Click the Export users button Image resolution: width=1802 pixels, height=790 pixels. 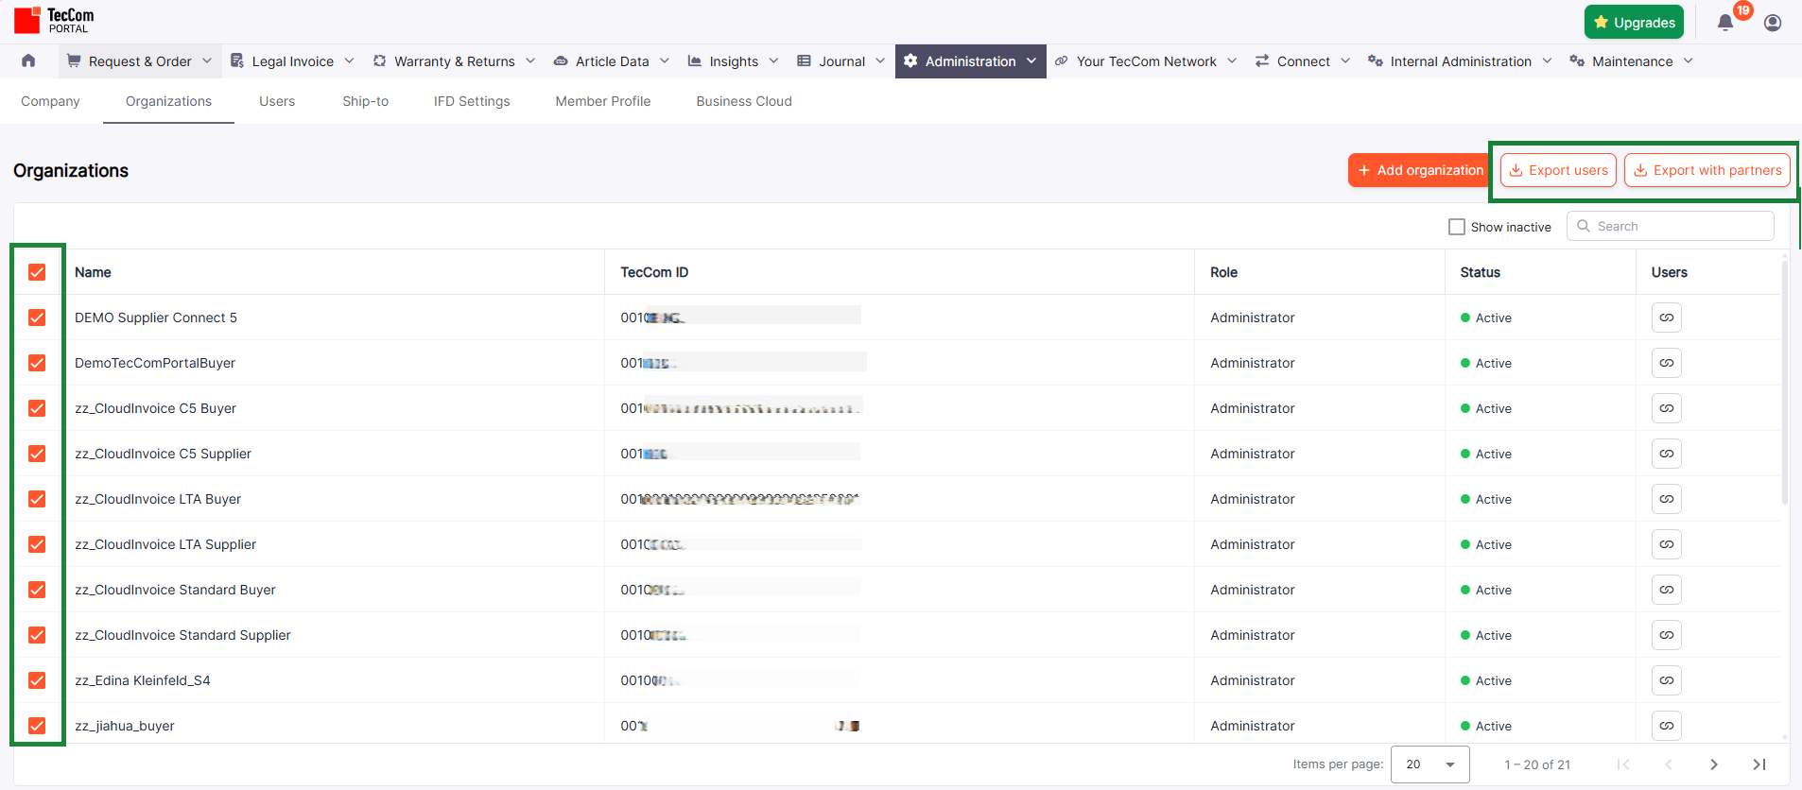[x=1558, y=170]
